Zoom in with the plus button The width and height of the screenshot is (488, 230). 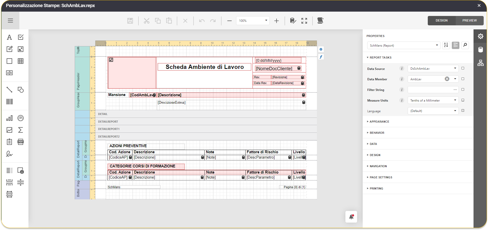coord(277,21)
